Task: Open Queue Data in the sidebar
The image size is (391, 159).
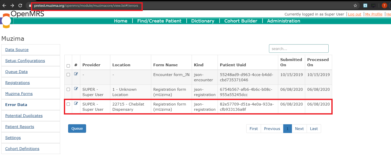Action: click(x=16, y=72)
